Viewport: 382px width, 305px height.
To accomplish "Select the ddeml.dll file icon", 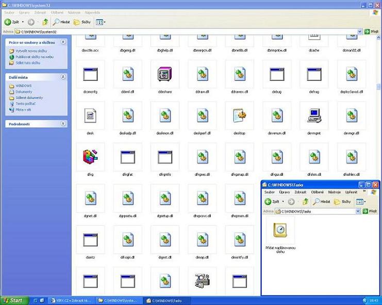I will [x=128, y=74].
